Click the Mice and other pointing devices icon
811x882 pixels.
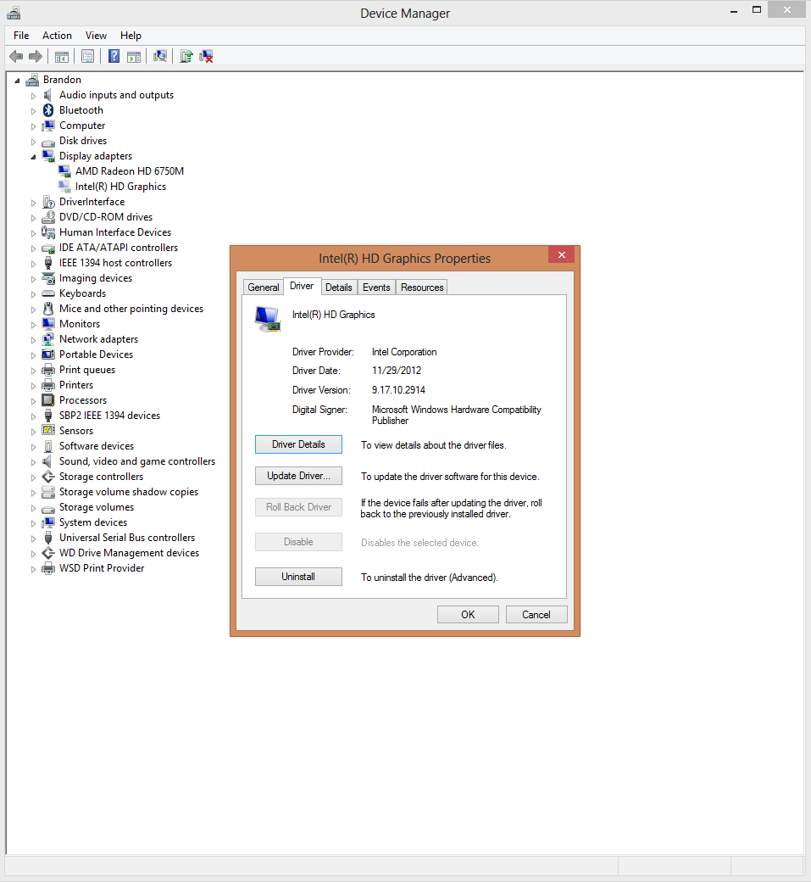48,309
